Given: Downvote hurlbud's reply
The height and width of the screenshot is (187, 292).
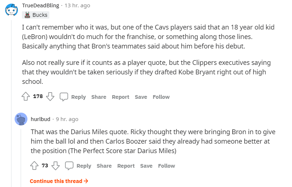Looking at the screenshot, I should tap(56, 165).
